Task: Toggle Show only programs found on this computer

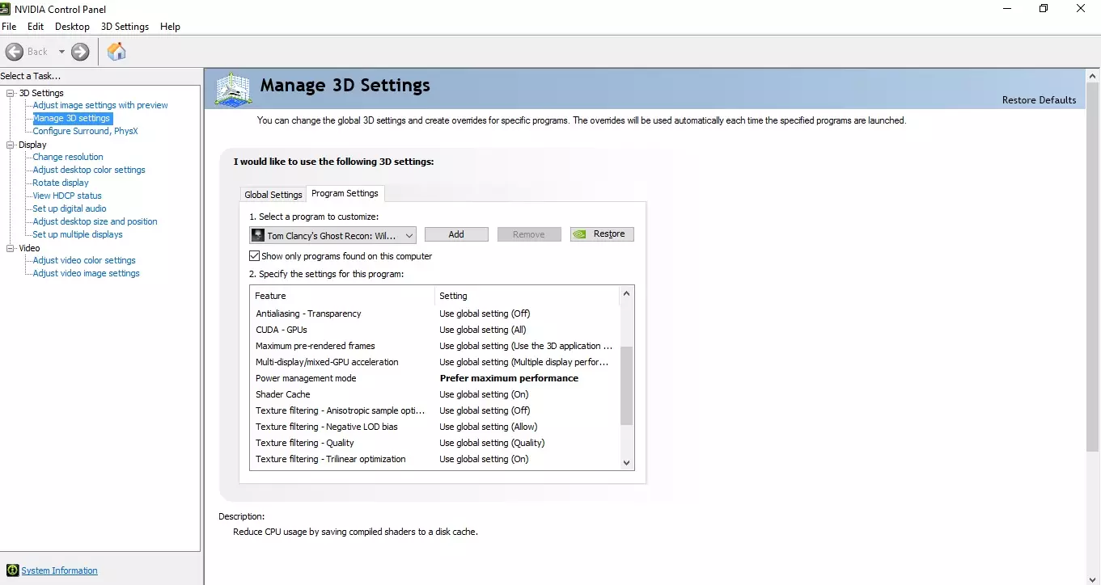Action: click(255, 256)
